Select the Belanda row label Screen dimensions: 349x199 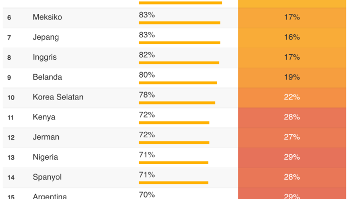pyautogui.click(x=47, y=77)
